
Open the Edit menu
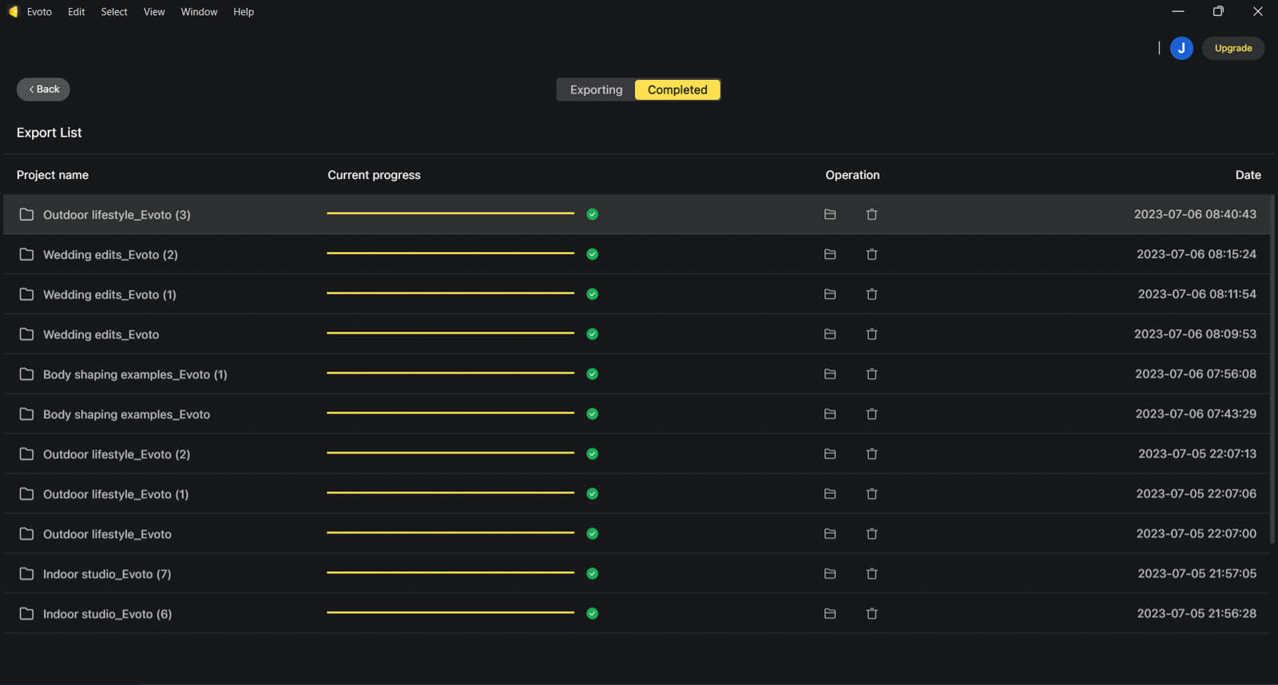tap(76, 12)
